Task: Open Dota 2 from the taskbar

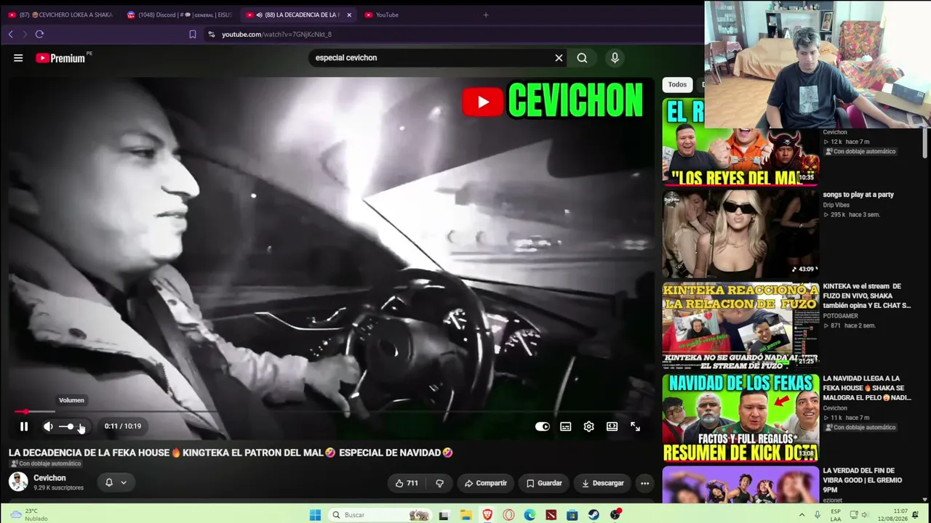Action: (x=551, y=515)
